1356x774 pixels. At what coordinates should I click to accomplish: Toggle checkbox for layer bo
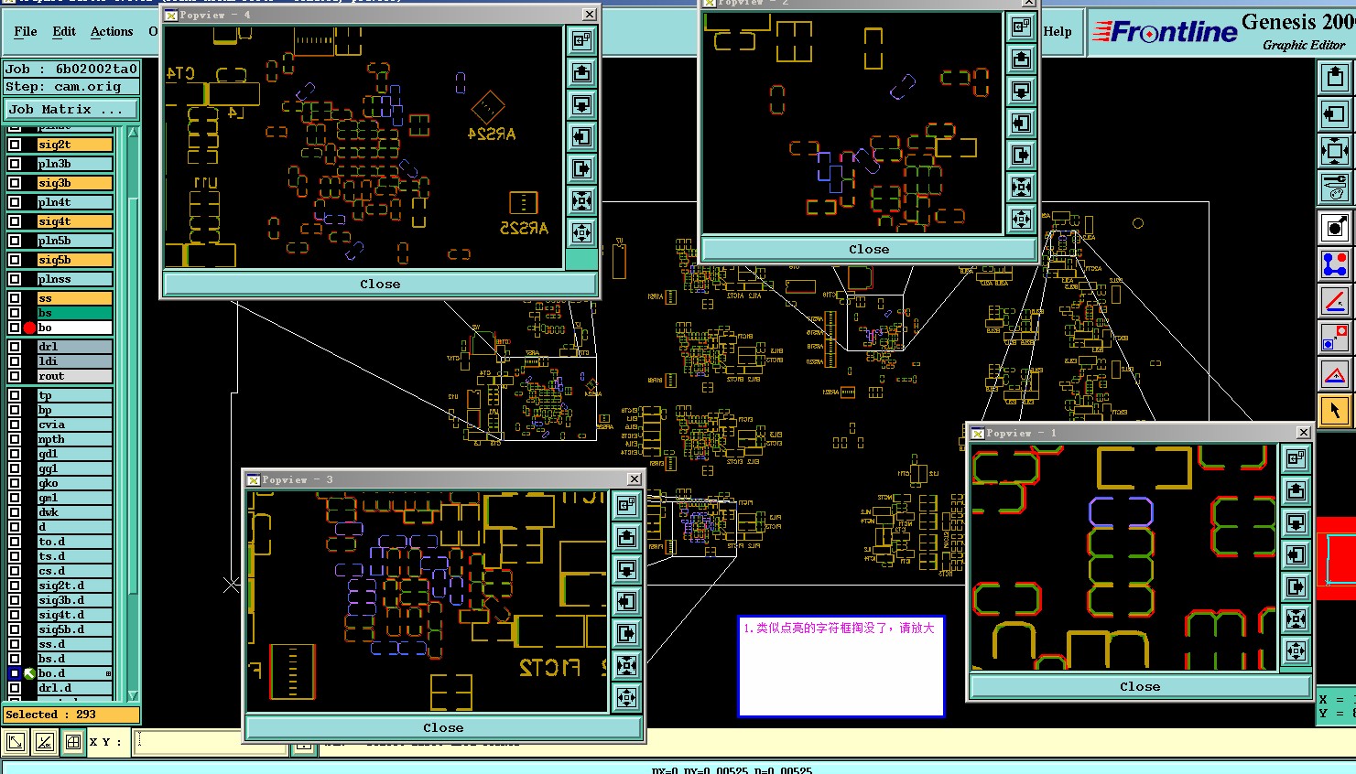15,328
